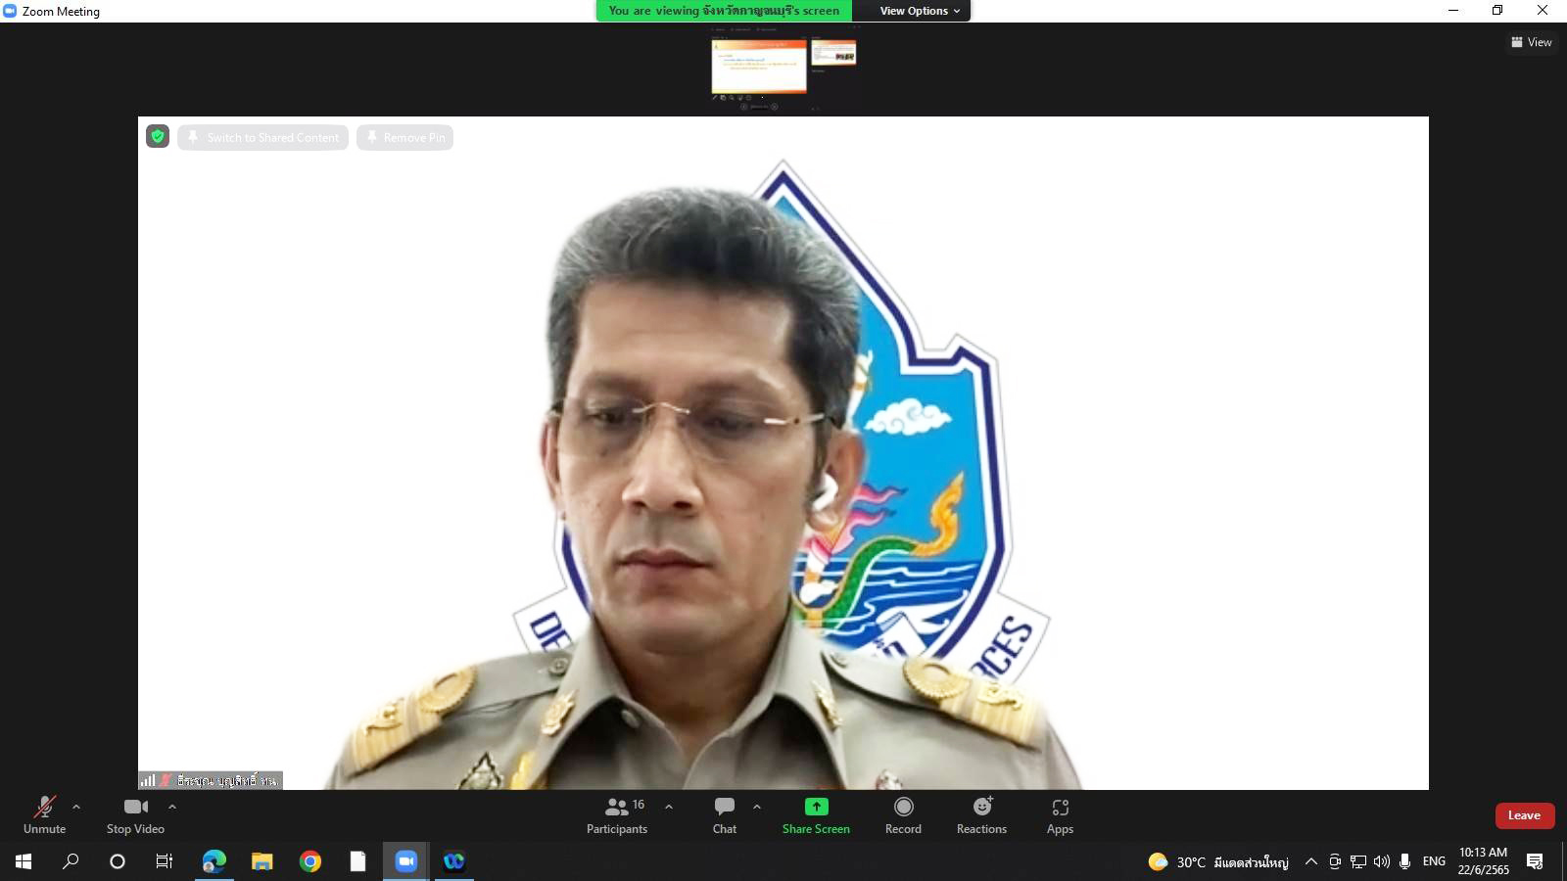The image size is (1567, 881).
Task: Expand the arrow next to Participants
Action: (669, 807)
